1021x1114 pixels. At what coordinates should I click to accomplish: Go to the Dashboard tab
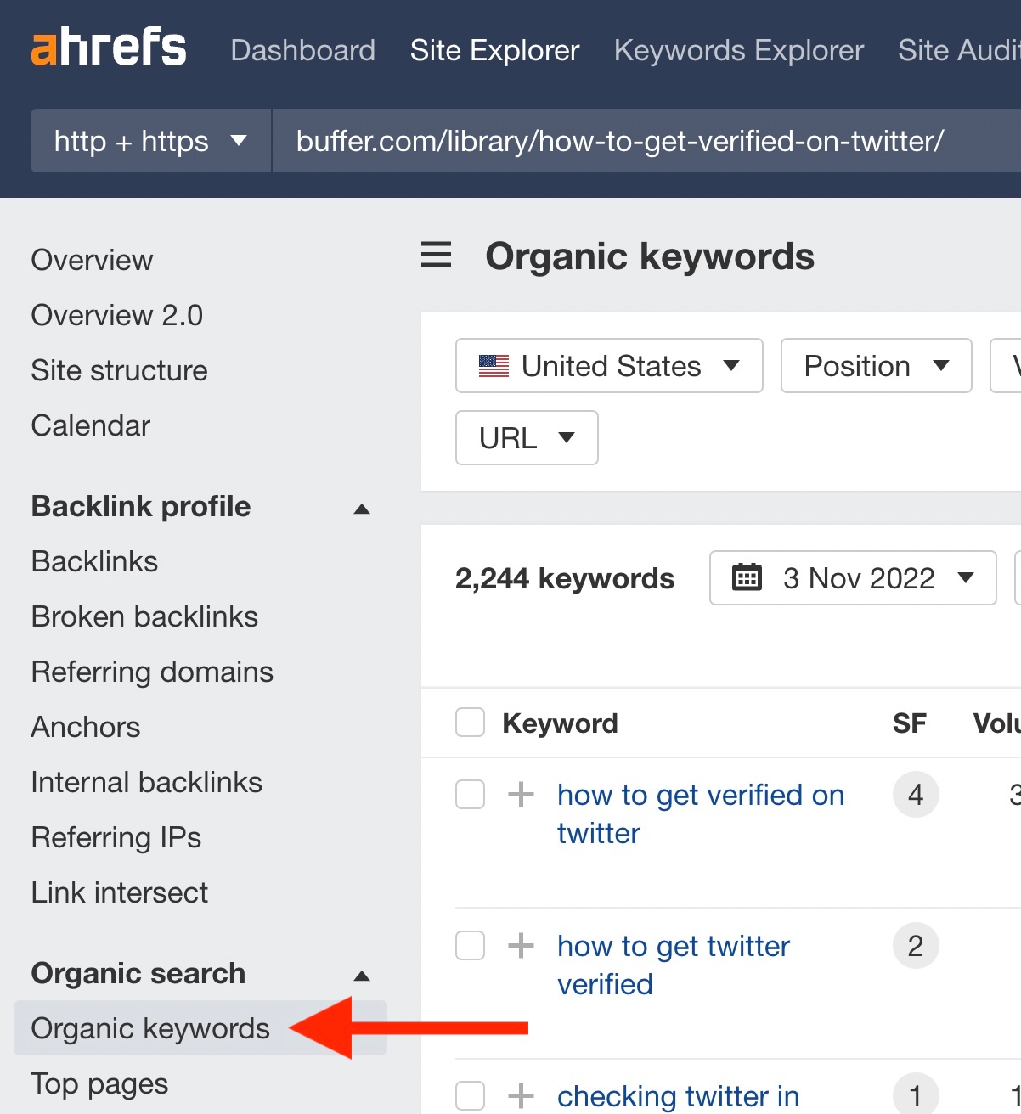[x=303, y=50]
